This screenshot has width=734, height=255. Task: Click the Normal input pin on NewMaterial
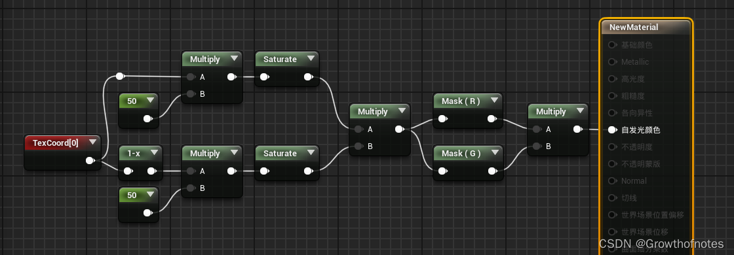(612, 180)
